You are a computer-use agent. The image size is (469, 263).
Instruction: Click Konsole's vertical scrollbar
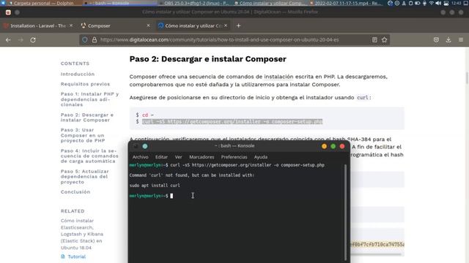(x=345, y=212)
